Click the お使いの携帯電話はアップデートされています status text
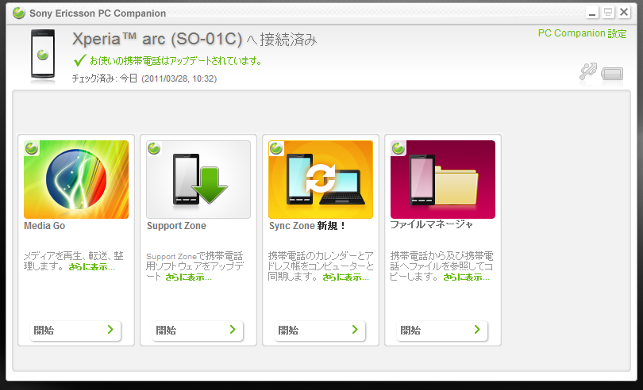This screenshot has height=390, width=643. tap(175, 61)
